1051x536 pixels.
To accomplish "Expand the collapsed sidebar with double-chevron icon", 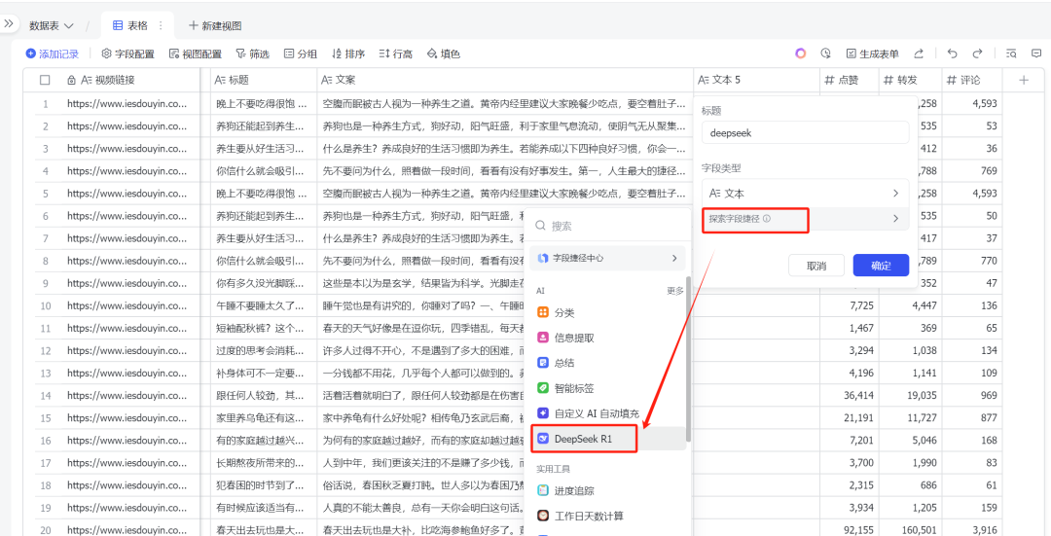I will pos(8,23).
